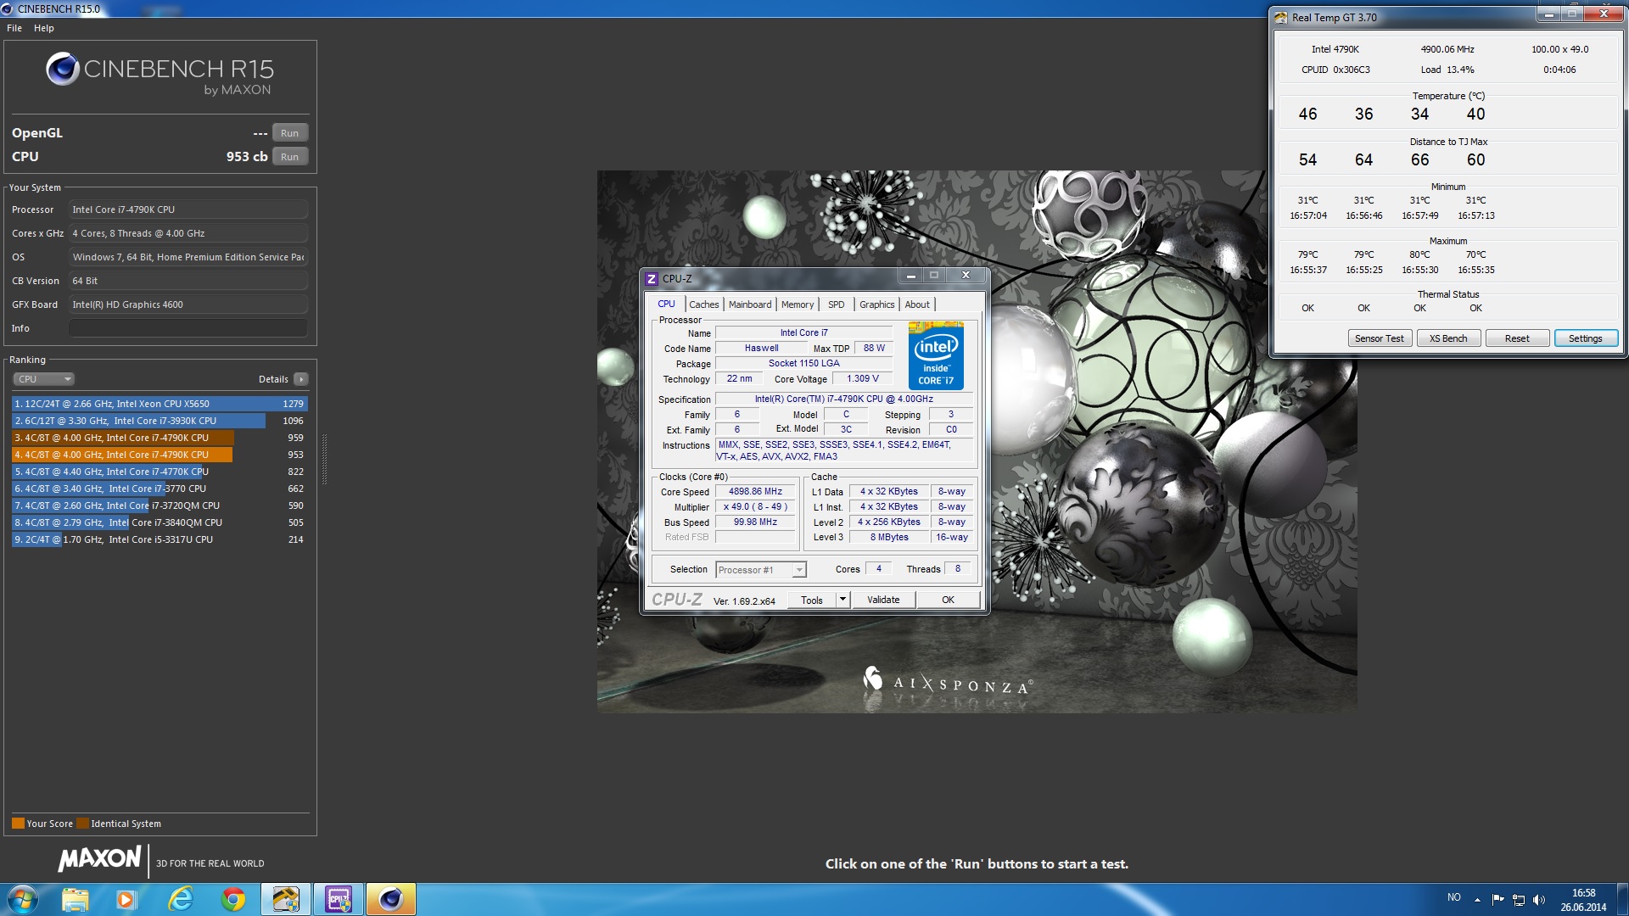Show hidden system tray icons
Image resolution: width=1629 pixels, height=916 pixels.
click(x=1477, y=899)
